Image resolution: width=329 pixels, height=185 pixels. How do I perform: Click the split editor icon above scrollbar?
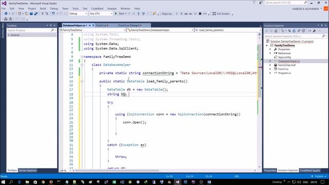click(x=260, y=34)
